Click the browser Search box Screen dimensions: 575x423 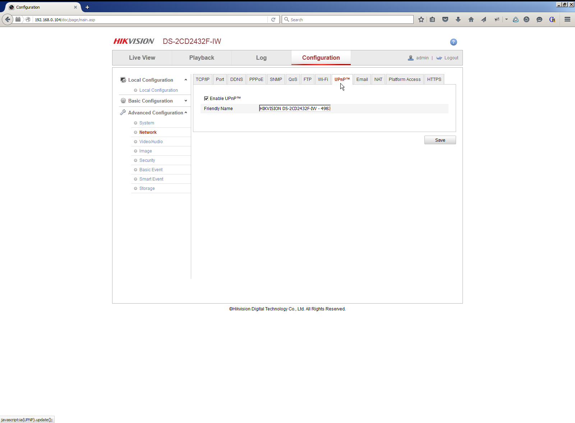coord(348,19)
